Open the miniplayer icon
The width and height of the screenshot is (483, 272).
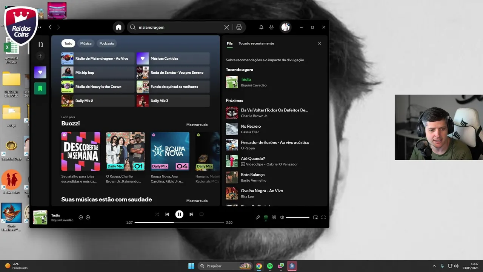pos(315,217)
